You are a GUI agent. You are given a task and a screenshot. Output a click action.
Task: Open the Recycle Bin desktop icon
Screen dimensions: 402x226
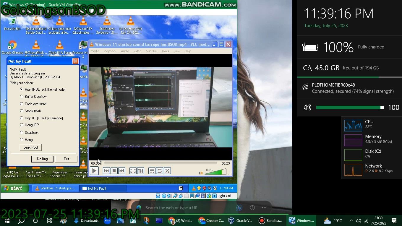12,24
